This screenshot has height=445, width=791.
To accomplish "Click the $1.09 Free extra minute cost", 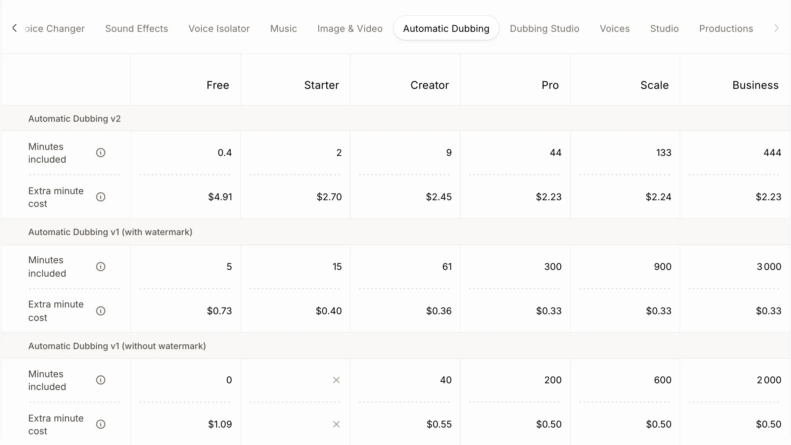I will pos(220,424).
